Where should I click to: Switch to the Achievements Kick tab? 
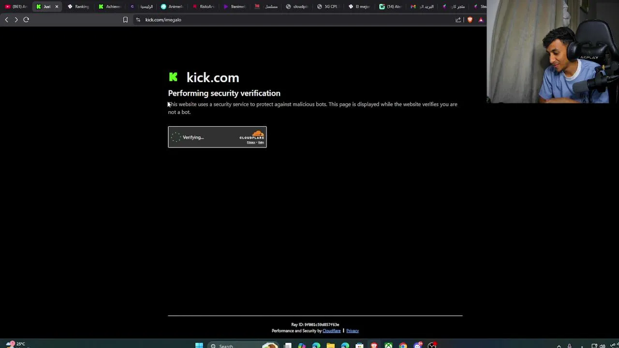coord(109,7)
